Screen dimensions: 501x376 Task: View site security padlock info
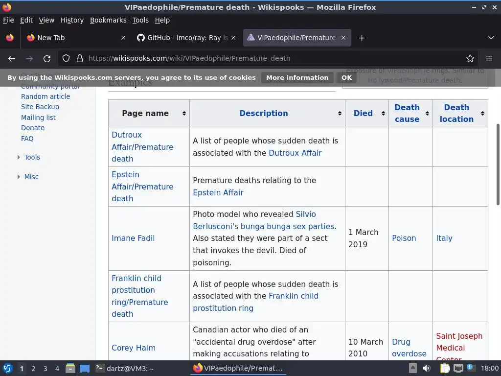pyautogui.click(x=80, y=59)
